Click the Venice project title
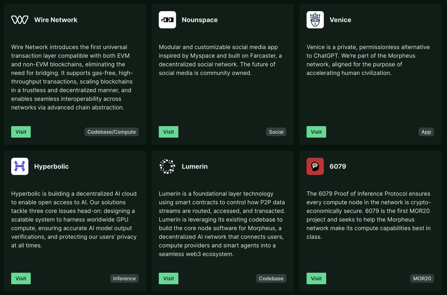This screenshot has width=447, height=295. (340, 20)
